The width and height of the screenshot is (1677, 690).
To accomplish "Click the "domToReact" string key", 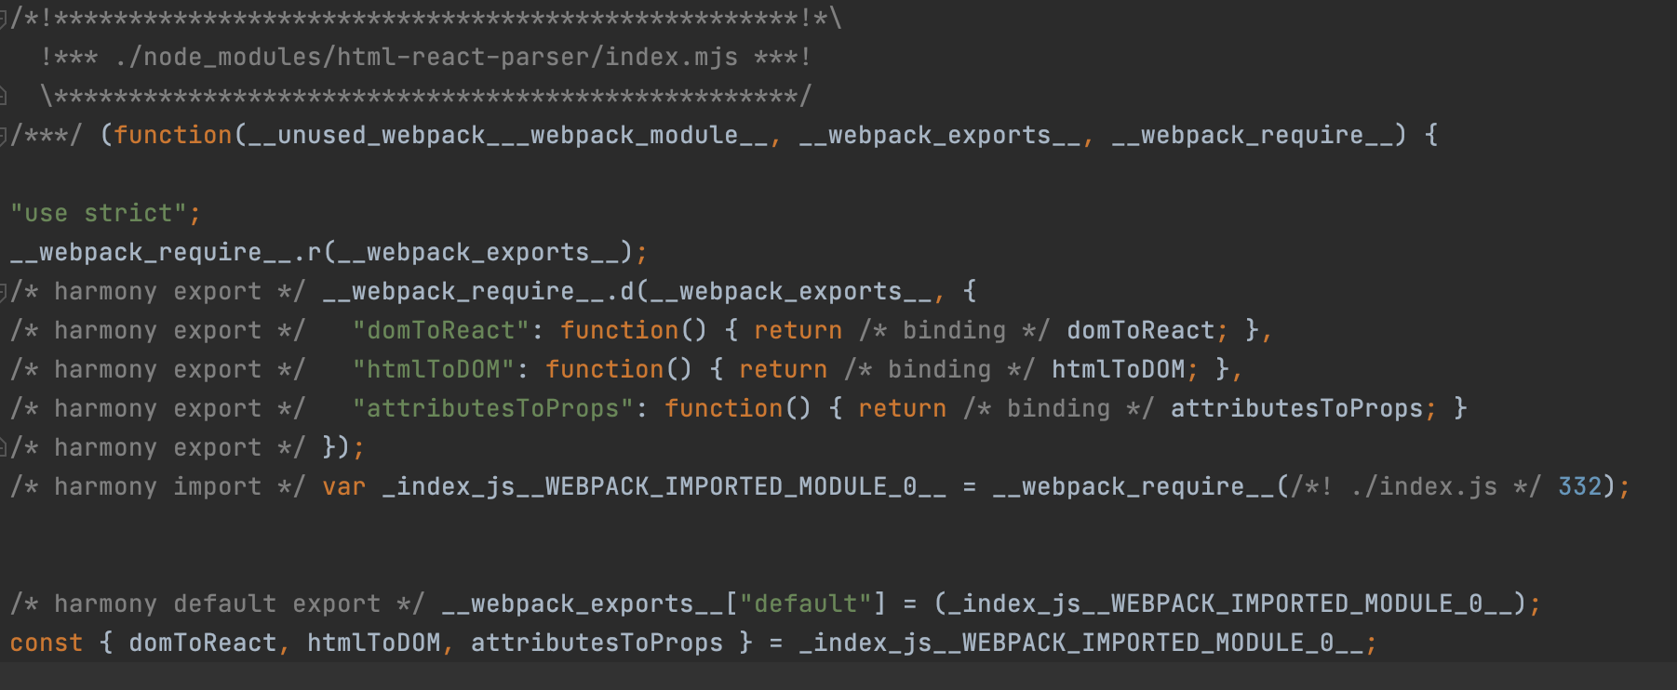I will point(441,330).
